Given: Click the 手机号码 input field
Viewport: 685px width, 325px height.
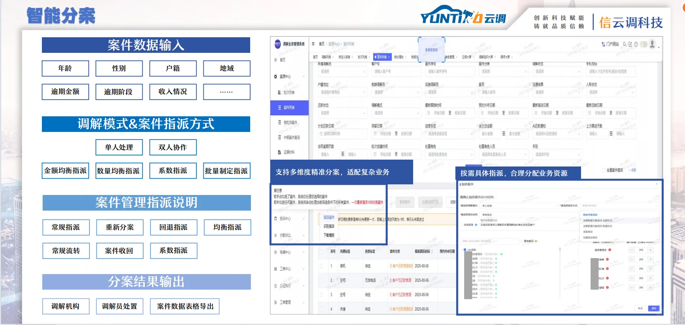Looking at the screenshot, I should pyautogui.click(x=611, y=71).
